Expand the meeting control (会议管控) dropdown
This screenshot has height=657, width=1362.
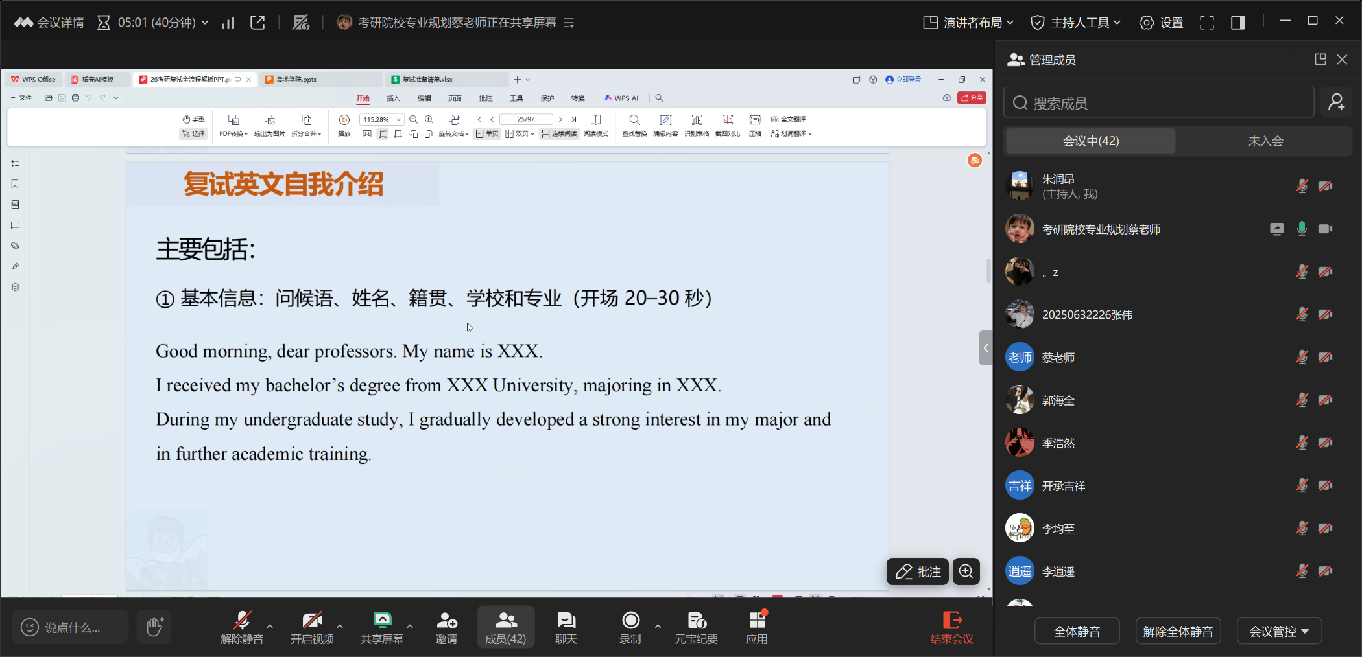(1278, 631)
